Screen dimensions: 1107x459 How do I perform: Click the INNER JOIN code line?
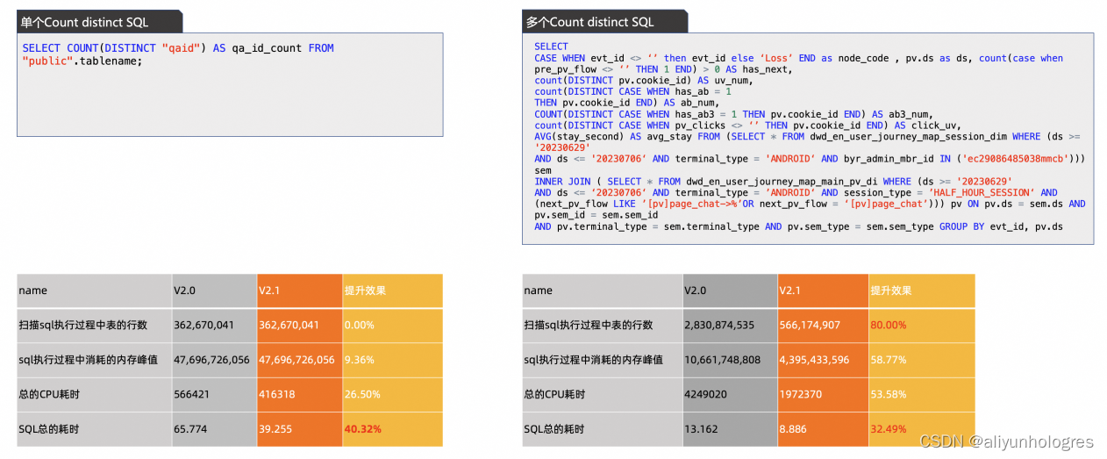click(x=772, y=182)
